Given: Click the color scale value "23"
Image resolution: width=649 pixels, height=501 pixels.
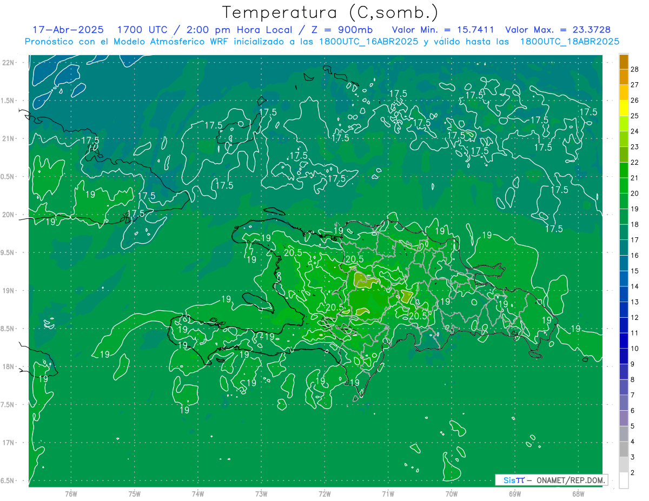Looking at the screenshot, I should (635, 147).
